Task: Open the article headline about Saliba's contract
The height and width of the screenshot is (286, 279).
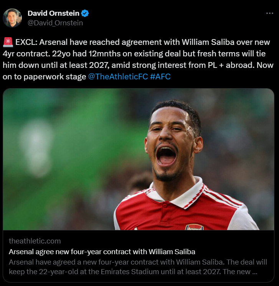Action: coord(102,251)
